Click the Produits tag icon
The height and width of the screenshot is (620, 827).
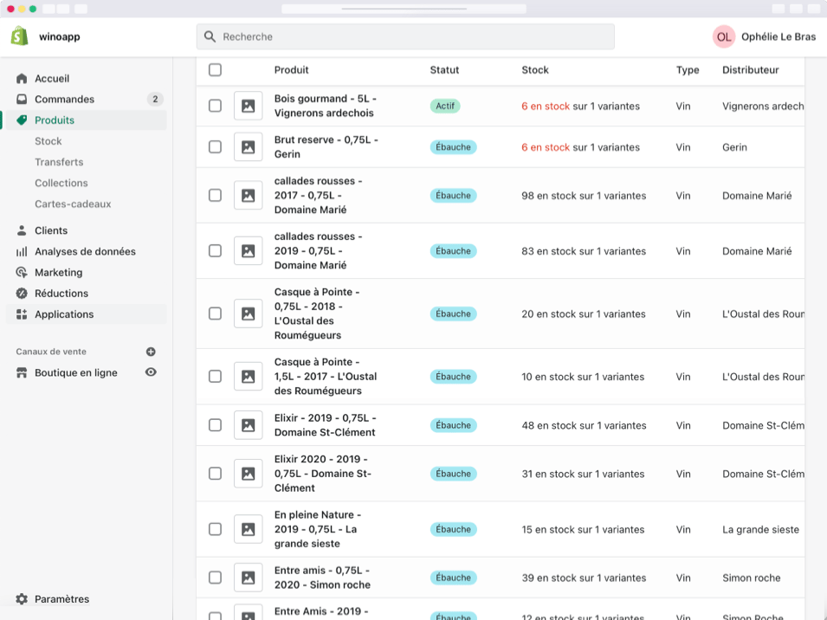22,120
